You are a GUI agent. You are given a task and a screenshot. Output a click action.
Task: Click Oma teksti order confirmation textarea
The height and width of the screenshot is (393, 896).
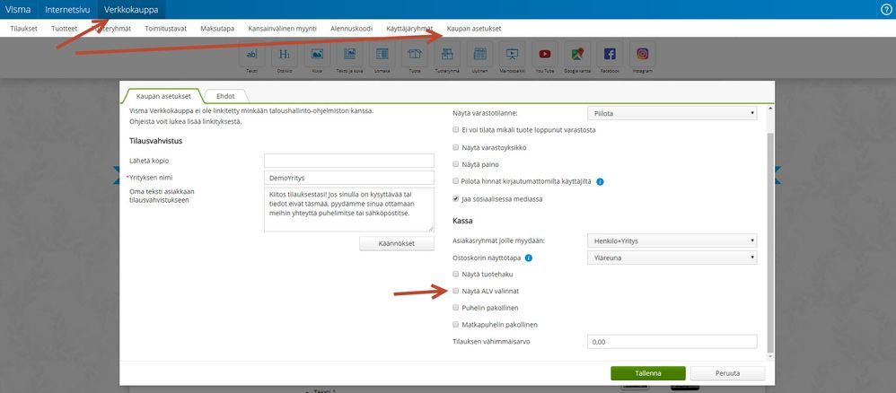pyautogui.click(x=349, y=210)
